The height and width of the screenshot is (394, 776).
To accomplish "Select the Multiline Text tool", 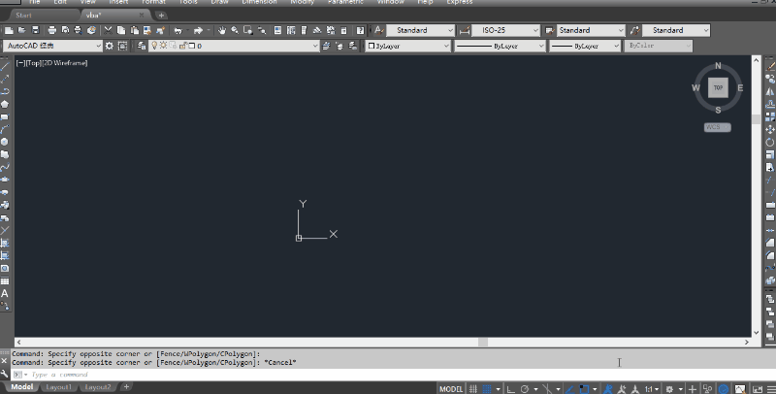I will pos(5,293).
